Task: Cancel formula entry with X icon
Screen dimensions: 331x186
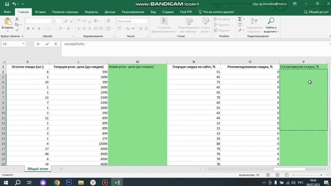Action: [x=38, y=44]
